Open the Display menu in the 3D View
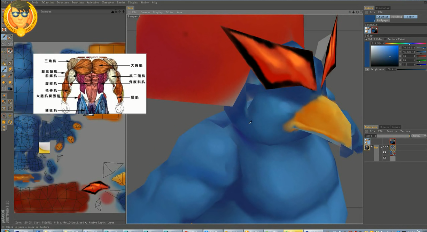427x232 pixels. pyautogui.click(x=158, y=12)
